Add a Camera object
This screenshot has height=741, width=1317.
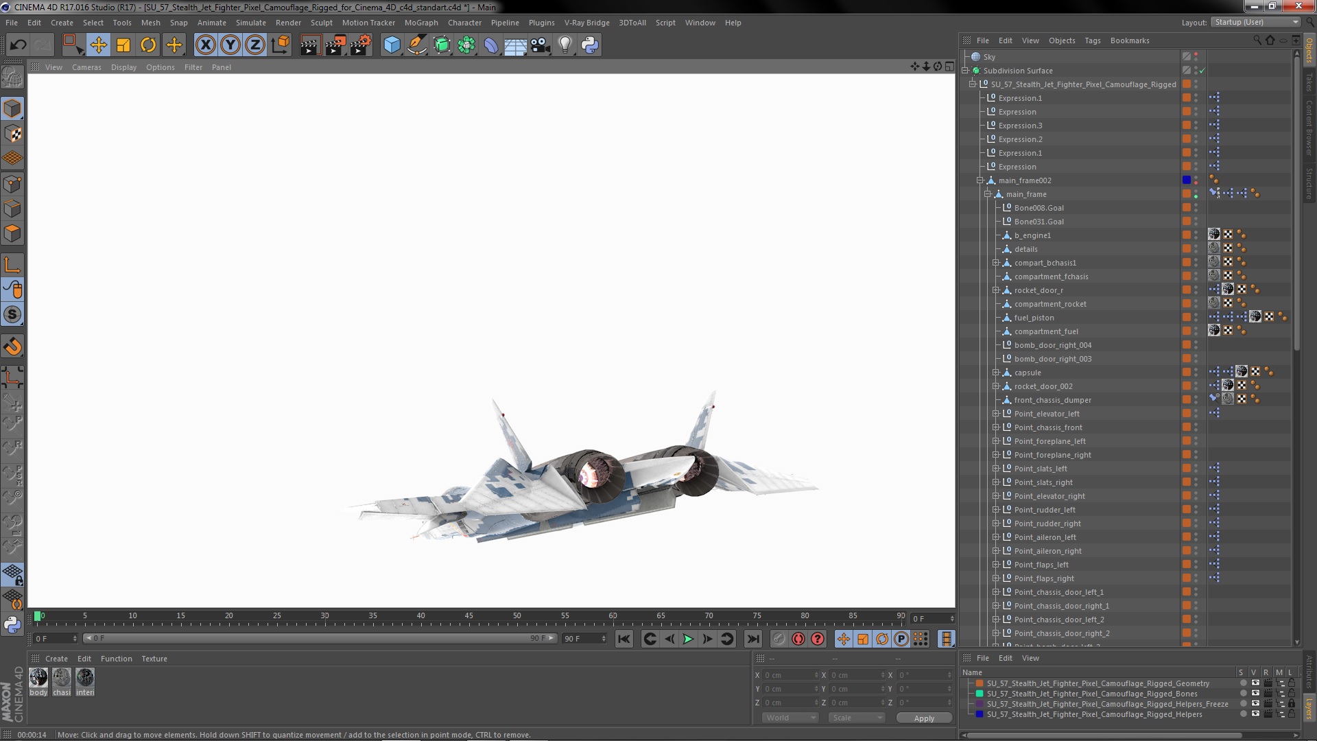[x=541, y=45]
